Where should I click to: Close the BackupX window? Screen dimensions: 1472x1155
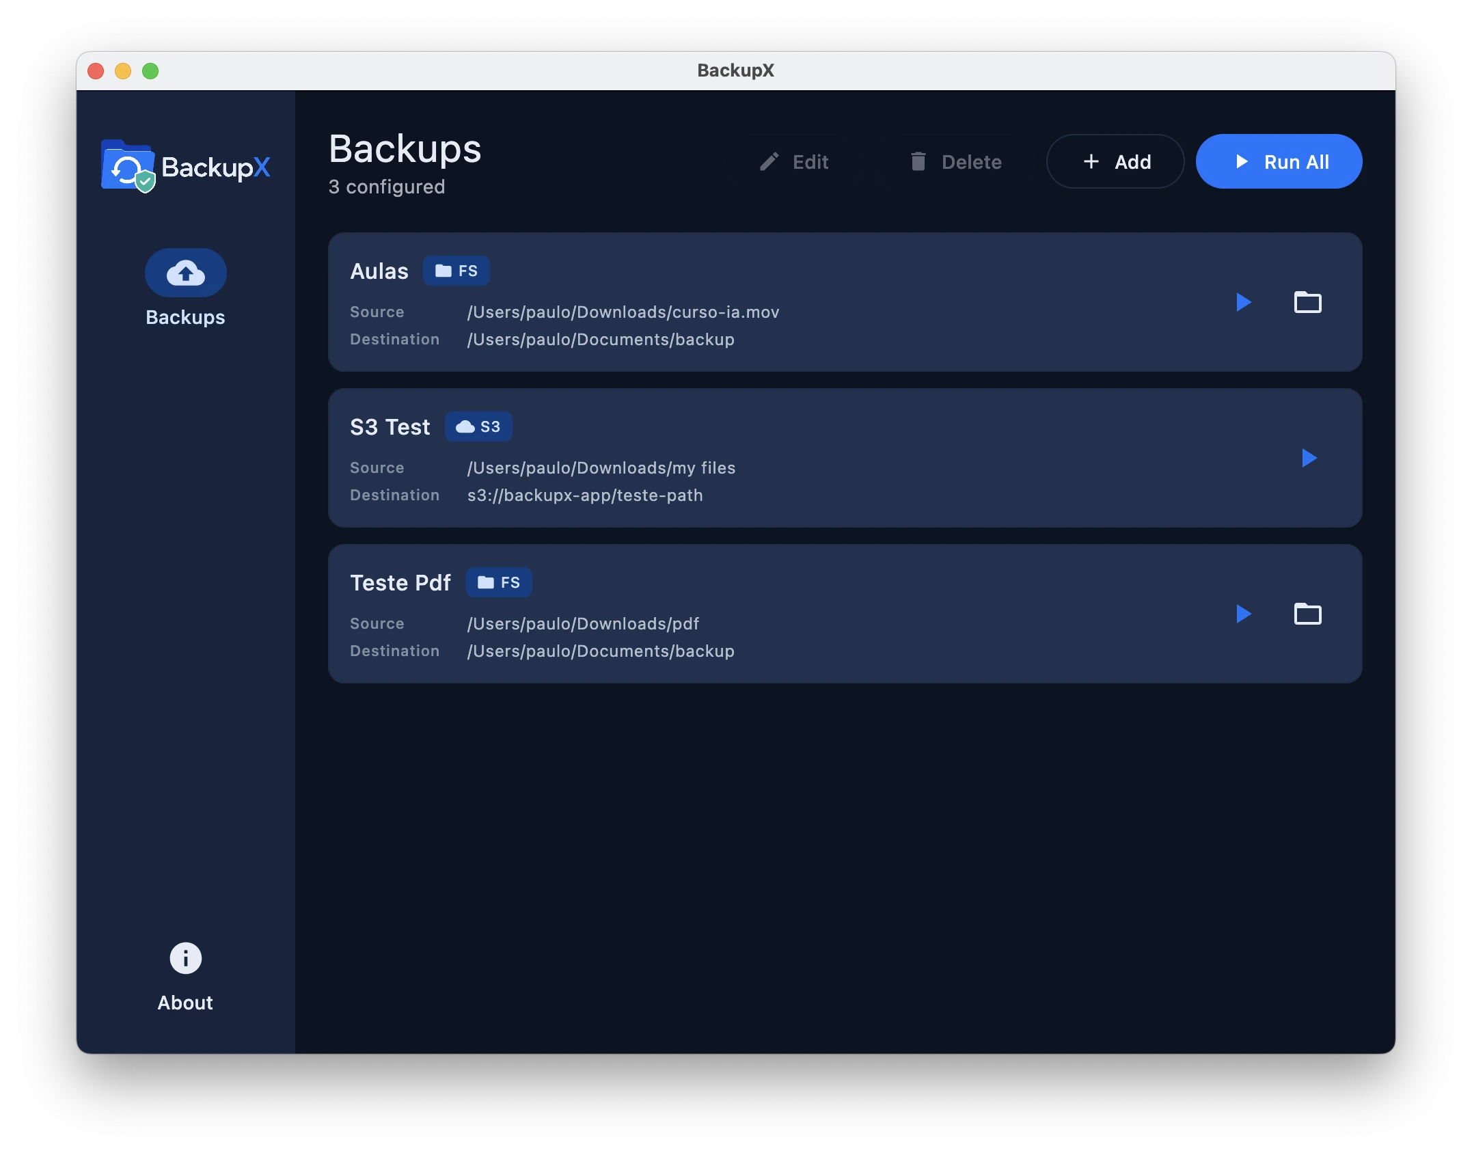click(x=96, y=71)
